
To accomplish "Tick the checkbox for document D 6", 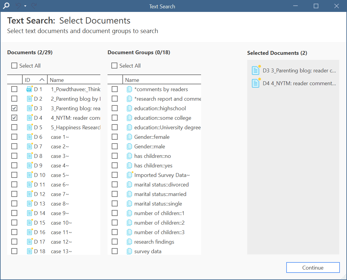I will click(14, 137).
